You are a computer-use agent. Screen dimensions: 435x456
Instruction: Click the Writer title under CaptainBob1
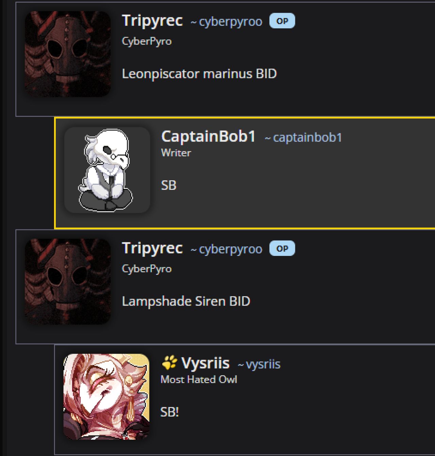click(176, 153)
